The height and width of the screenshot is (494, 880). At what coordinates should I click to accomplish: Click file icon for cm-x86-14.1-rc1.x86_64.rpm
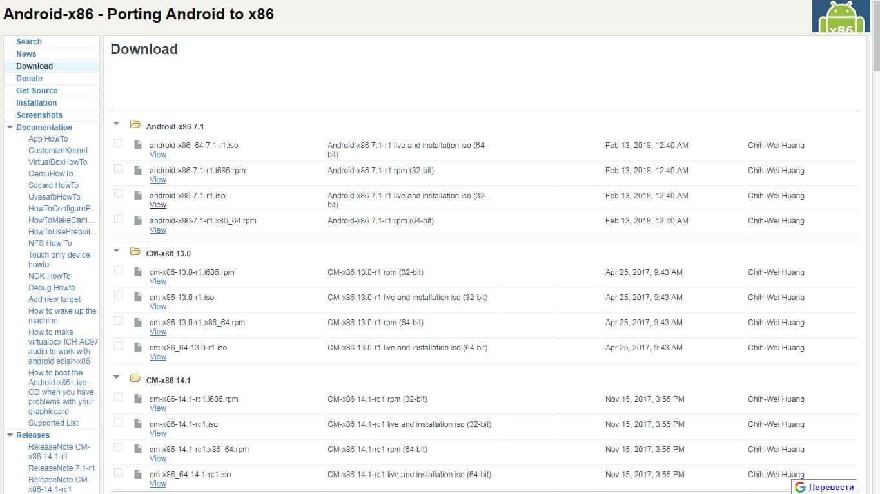(137, 450)
